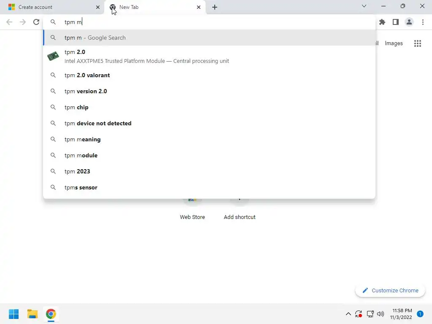Select the 'tpm module' suggestion

(209, 155)
